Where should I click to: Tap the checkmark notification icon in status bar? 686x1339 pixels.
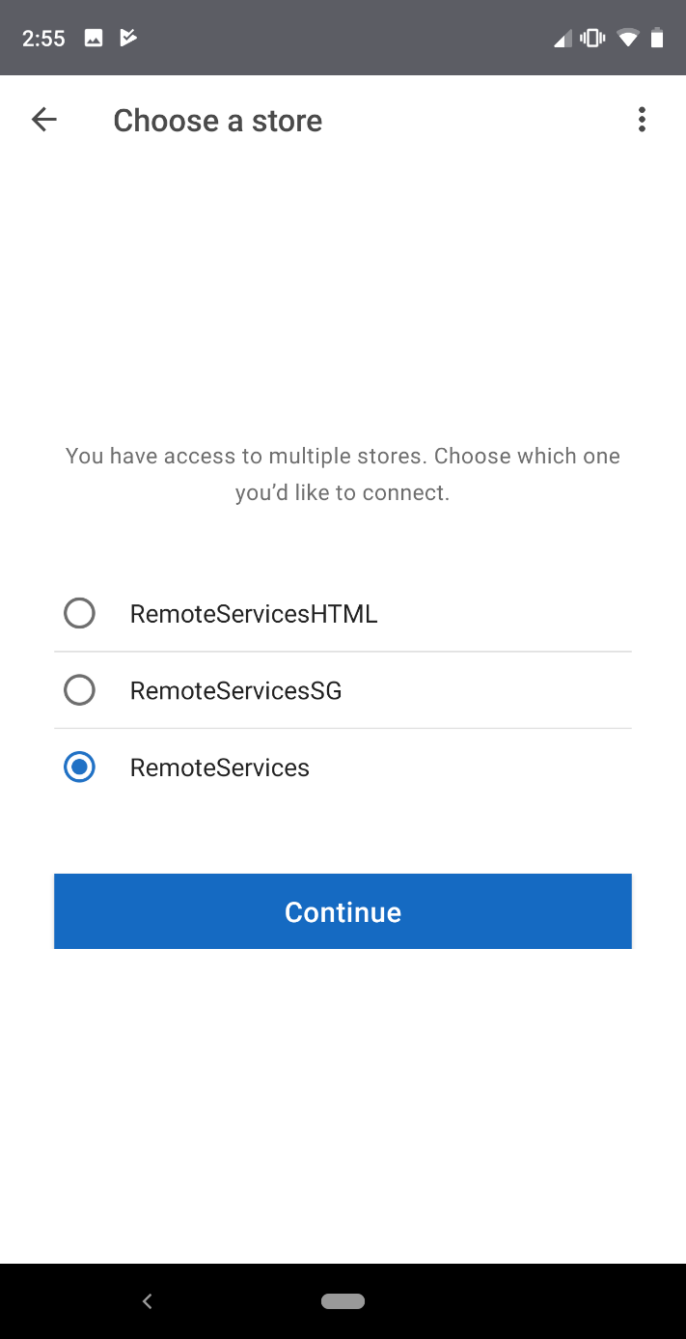coord(127,39)
